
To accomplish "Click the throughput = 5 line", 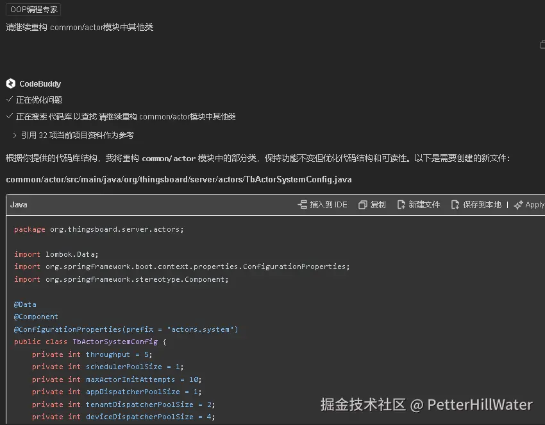I will pos(92,354).
